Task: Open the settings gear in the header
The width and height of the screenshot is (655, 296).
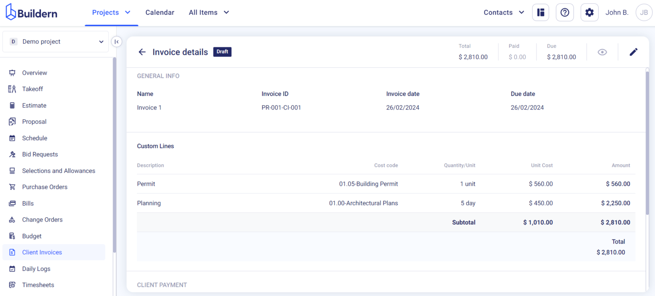Action: tap(589, 12)
